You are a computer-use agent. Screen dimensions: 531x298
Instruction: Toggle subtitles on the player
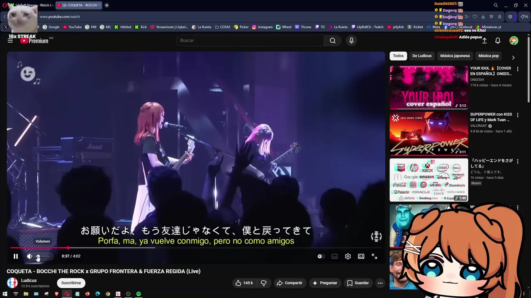click(x=334, y=257)
